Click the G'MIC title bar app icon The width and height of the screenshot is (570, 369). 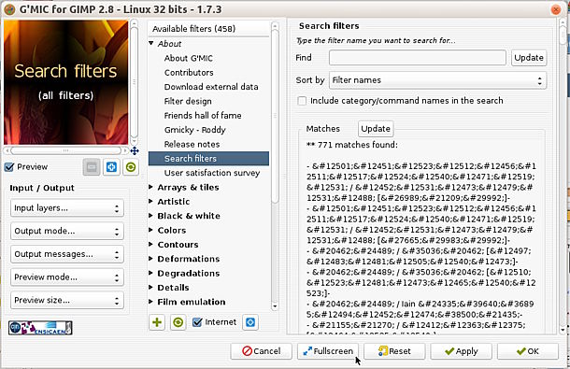(9, 9)
